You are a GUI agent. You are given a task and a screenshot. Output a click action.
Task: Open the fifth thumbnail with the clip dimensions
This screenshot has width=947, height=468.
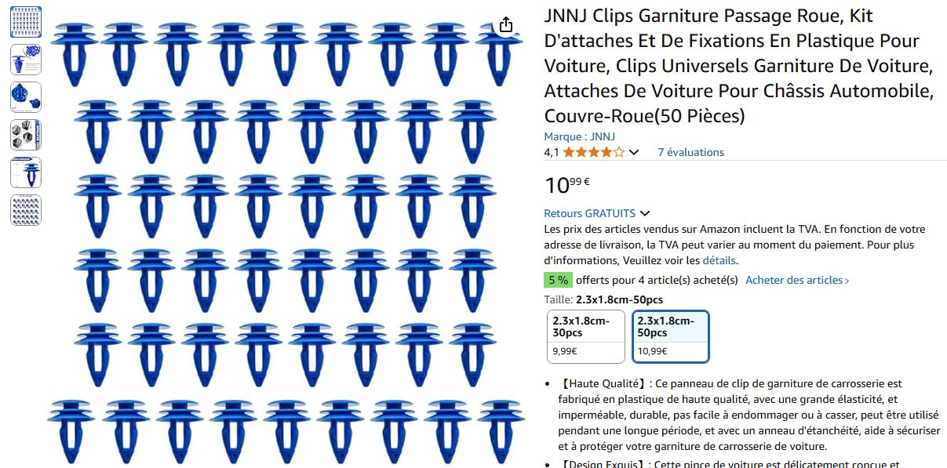pos(26,172)
